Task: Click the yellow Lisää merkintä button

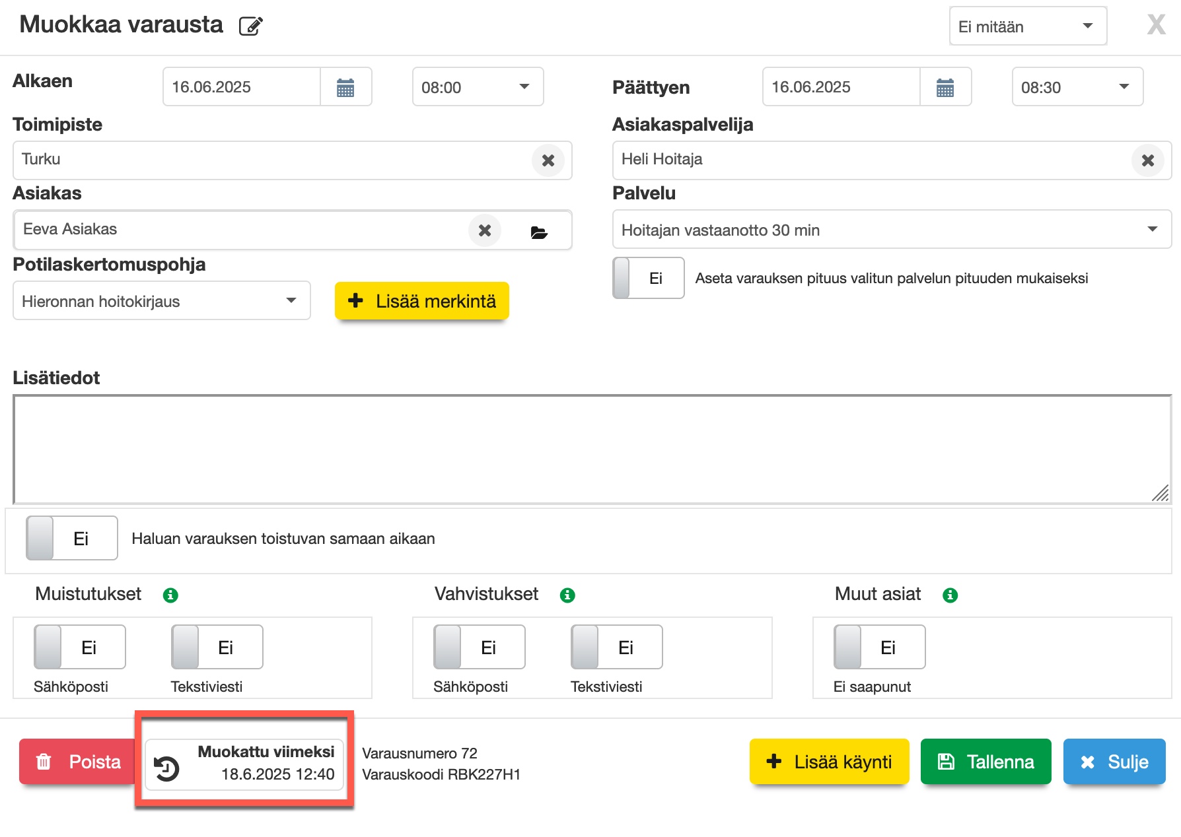Action: pyautogui.click(x=422, y=301)
